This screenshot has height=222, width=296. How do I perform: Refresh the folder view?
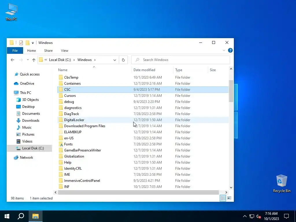pyautogui.click(x=123, y=60)
